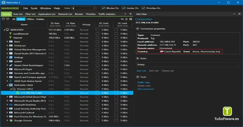Click the Process 13412 icon

[14, 89]
